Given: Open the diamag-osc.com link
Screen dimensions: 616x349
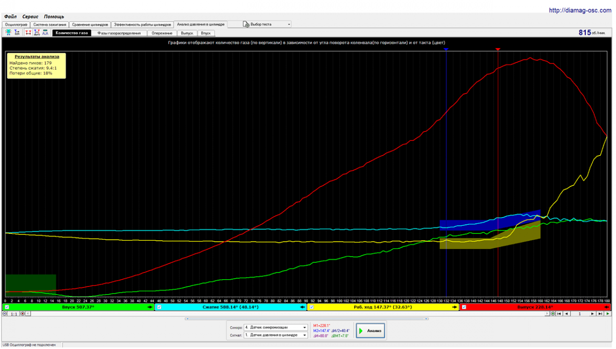Looking at the screenshot, I should [580, 10].
